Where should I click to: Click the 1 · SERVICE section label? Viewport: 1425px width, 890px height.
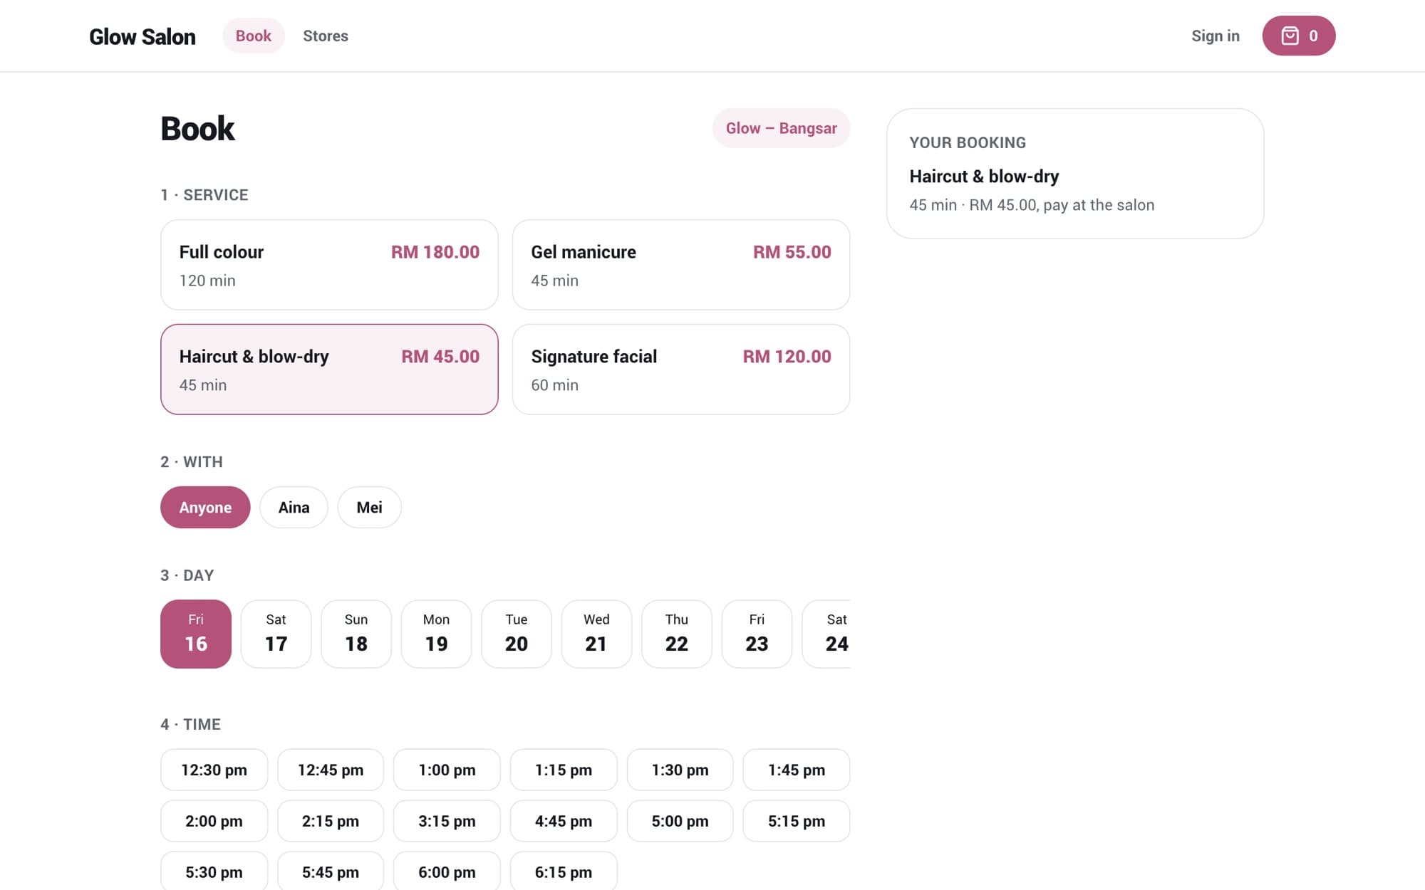pyautogui.click(x=204, y=195)
